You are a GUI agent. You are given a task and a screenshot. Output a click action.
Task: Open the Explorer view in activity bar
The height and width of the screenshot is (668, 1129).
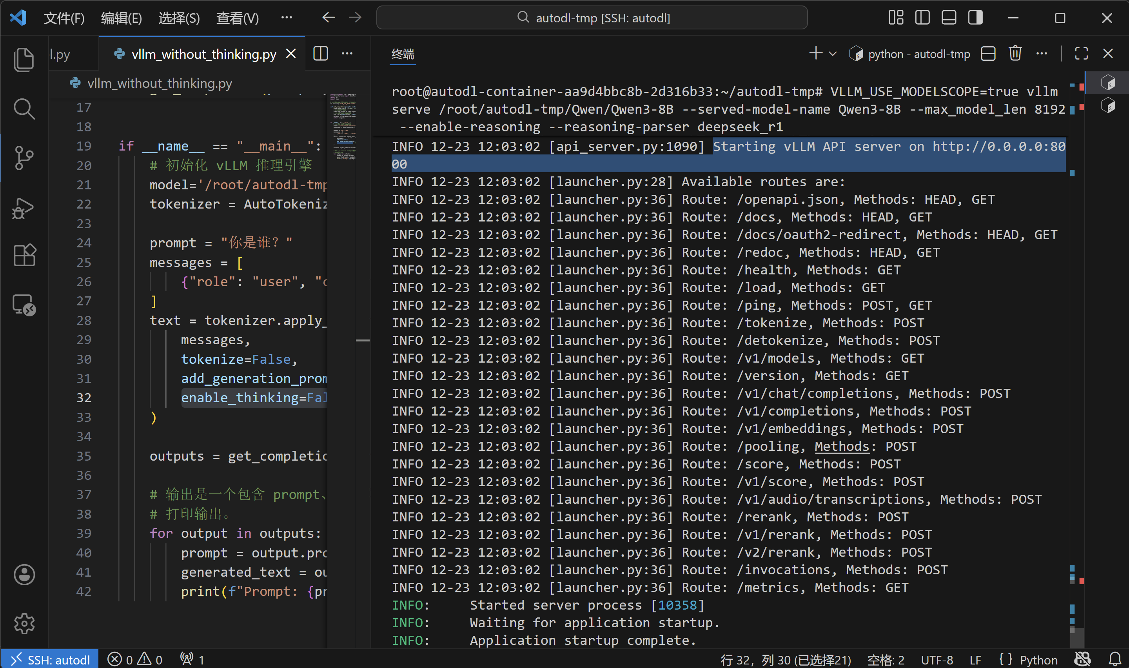(24, 60)
